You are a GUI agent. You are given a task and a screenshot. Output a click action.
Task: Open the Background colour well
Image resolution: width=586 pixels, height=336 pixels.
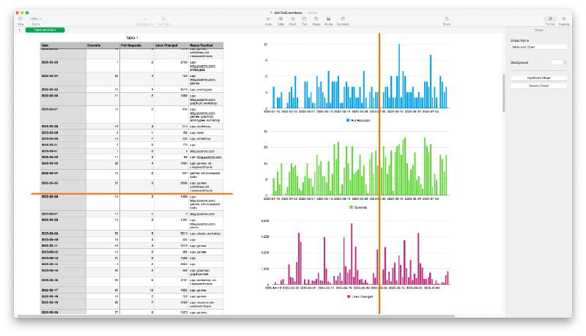coord(560,63)
